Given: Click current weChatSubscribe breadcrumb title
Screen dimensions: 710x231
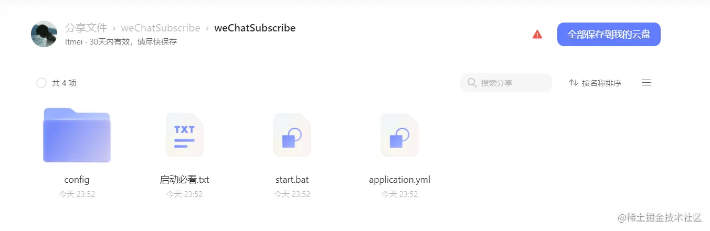Looking at the screenshot, I should [255, 28].
